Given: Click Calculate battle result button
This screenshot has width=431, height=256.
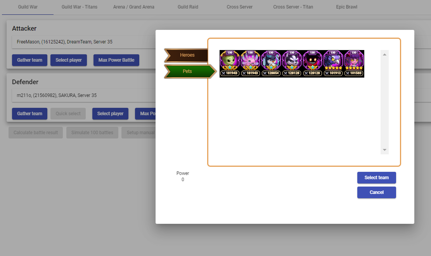Looking at the screenshot, I should click(36, 133).
